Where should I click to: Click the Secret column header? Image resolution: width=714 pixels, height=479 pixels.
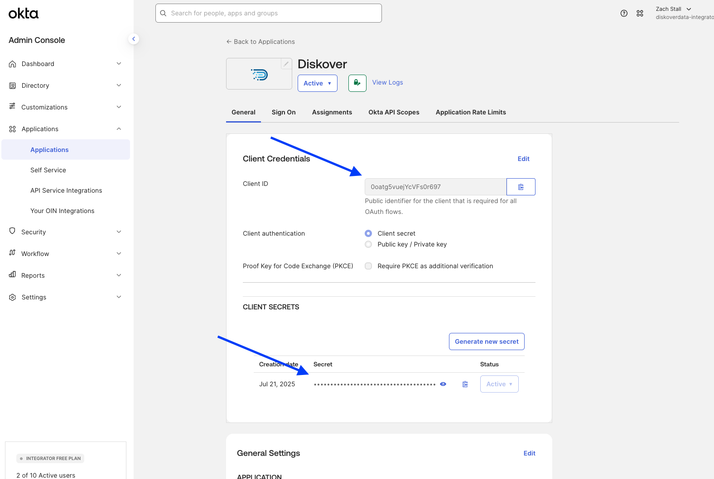pyautogui.click(x=323, y=364)
